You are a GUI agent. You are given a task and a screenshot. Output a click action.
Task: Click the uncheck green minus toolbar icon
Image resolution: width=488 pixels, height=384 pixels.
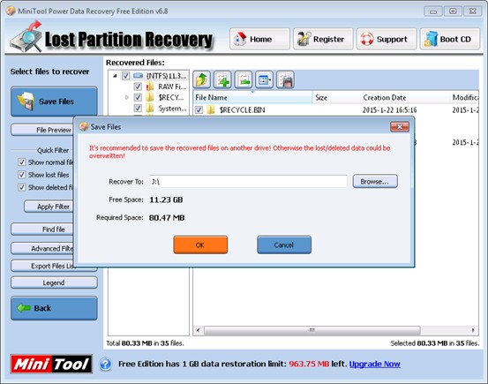pyautogui.click(x=244, y=79)
